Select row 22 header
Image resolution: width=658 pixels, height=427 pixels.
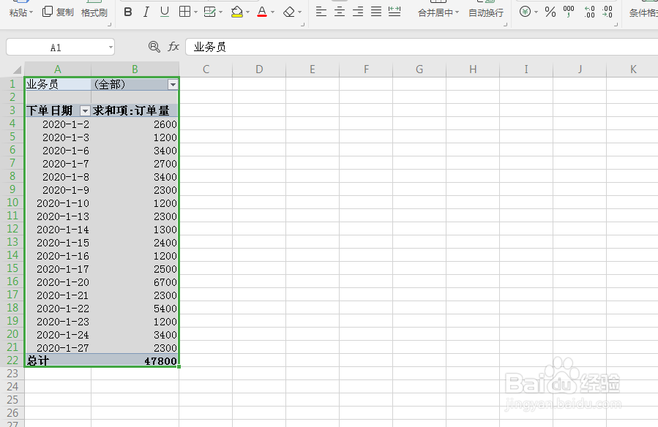tap(12, 360)
